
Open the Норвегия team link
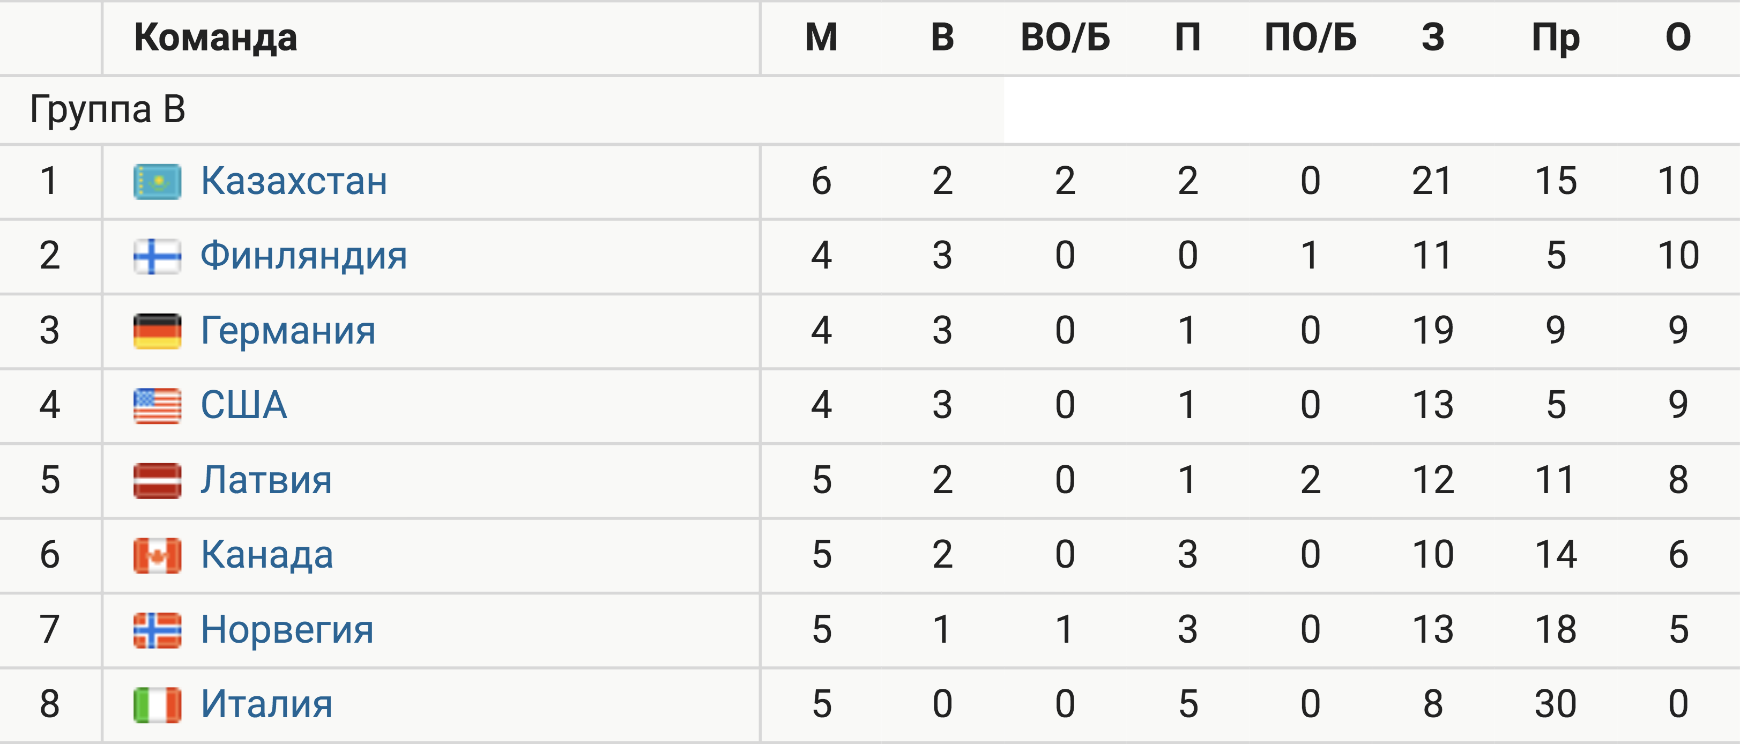coord(288,630)
